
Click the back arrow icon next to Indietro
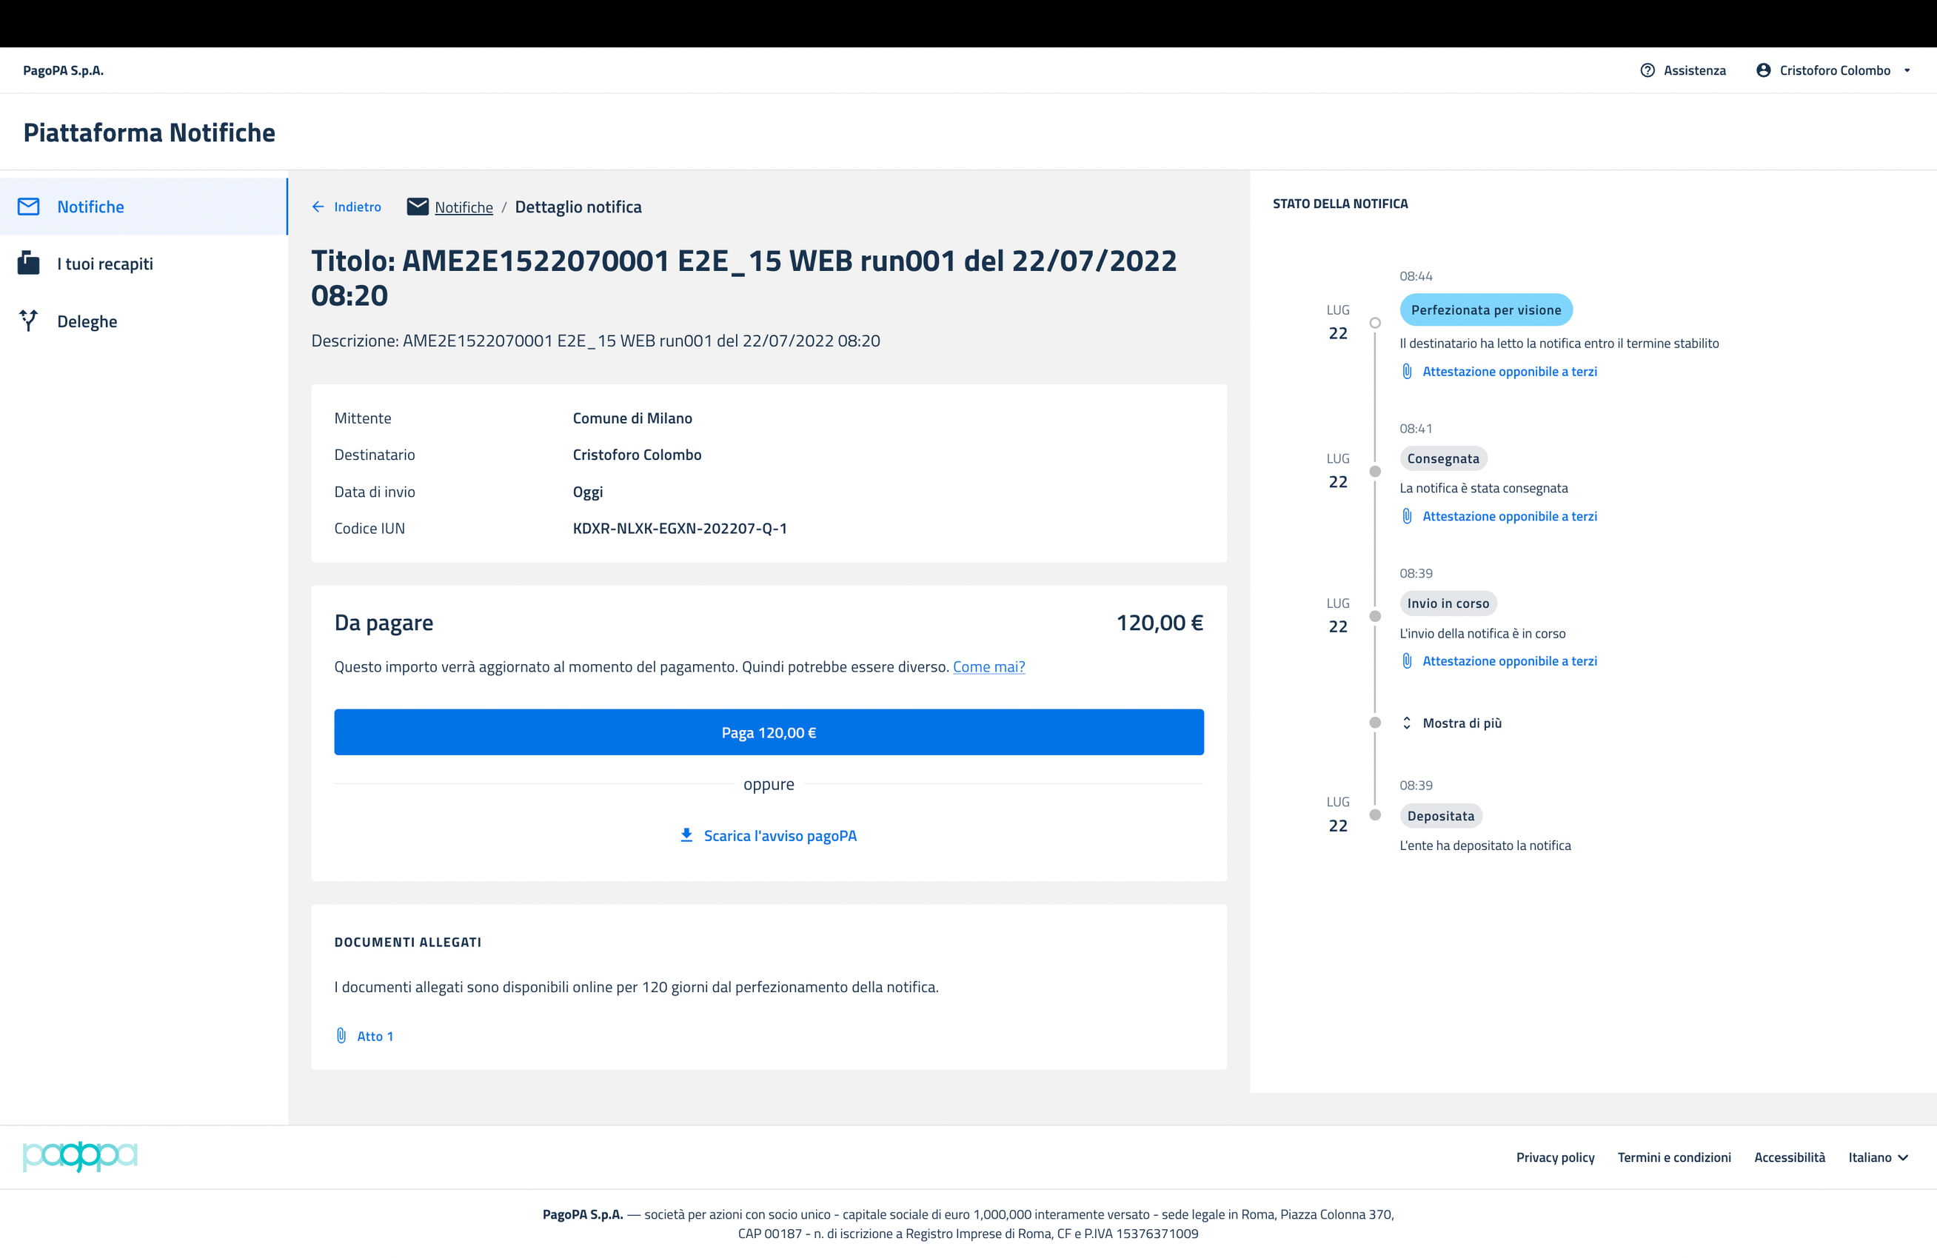(x=318, y=207)
